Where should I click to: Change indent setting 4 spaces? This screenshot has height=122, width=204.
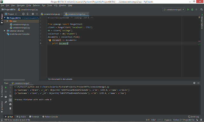[168, 120]
